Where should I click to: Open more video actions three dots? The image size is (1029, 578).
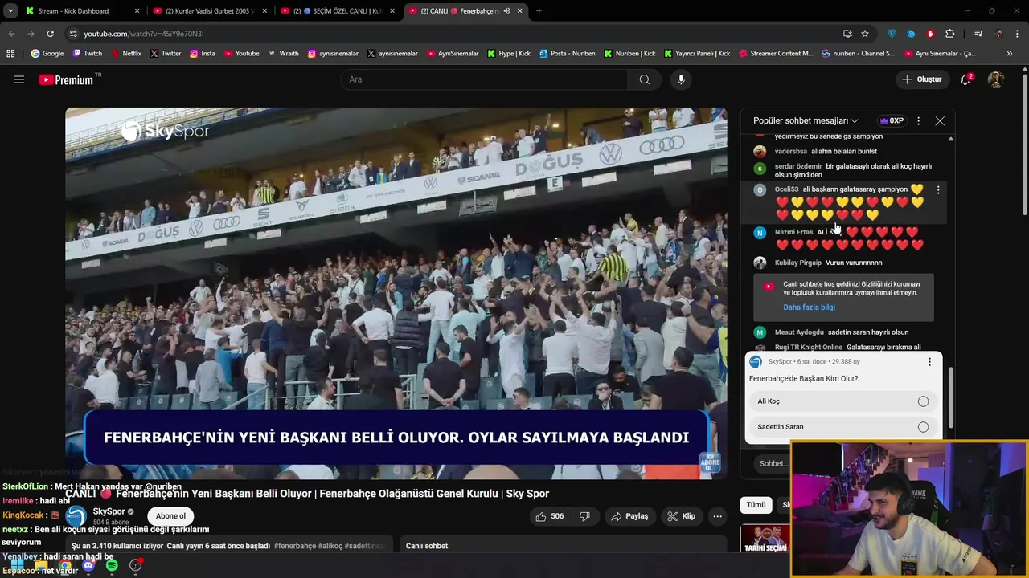click(717, 516)
